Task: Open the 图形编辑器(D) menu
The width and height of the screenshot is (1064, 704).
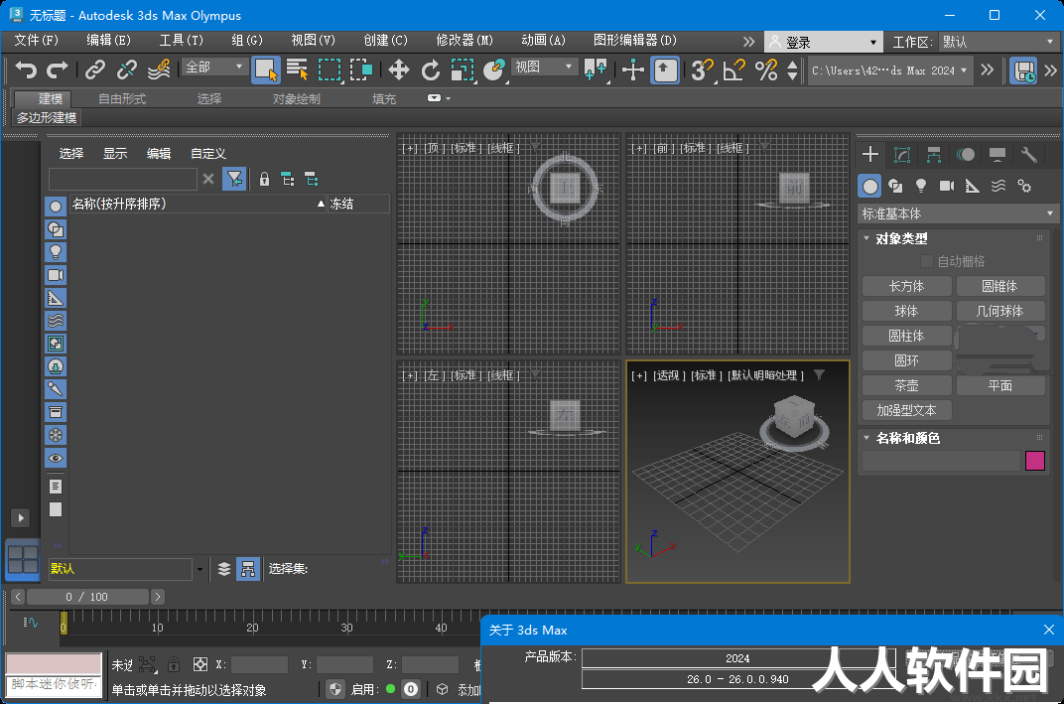Action: (x=635, y=41)
